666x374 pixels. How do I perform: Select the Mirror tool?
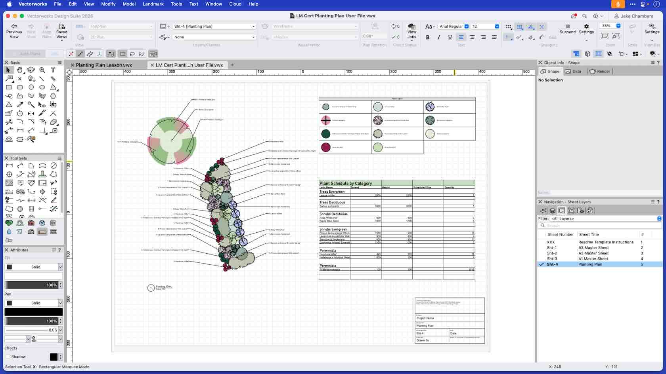pos(31,113)
